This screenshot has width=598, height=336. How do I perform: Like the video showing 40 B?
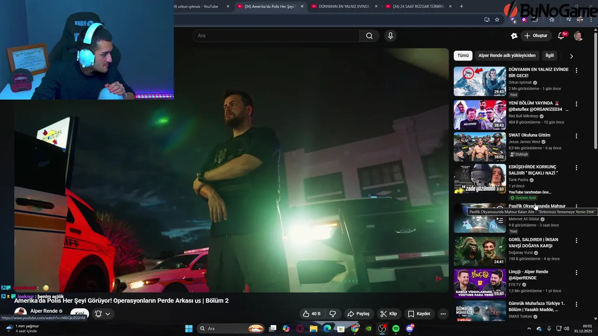click(x=311, y=314)
